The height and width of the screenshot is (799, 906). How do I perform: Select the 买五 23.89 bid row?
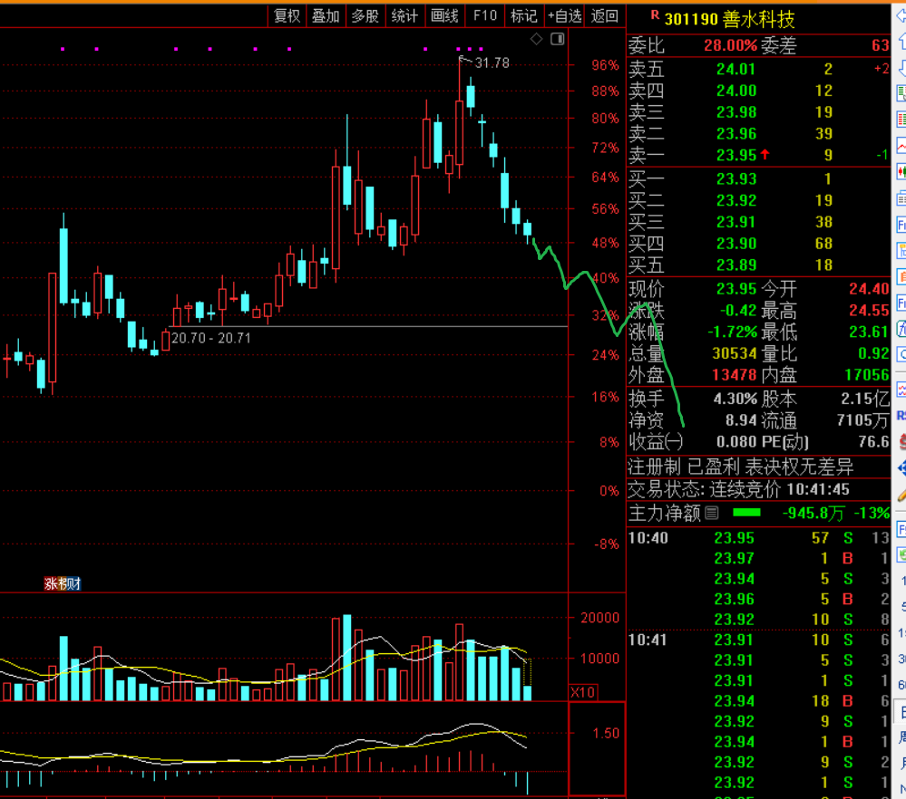pos(758,265)
